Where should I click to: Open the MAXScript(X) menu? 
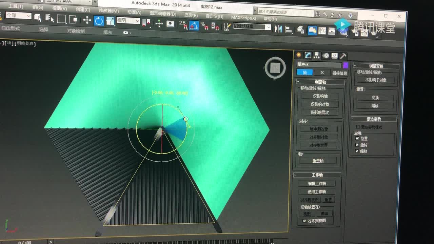[243, 17]
